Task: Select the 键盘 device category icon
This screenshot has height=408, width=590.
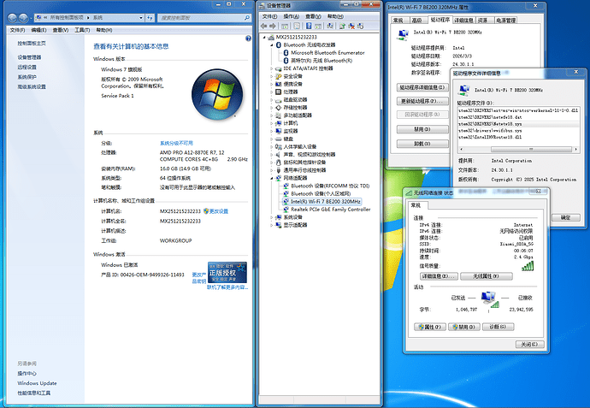Action: [279, 139]
